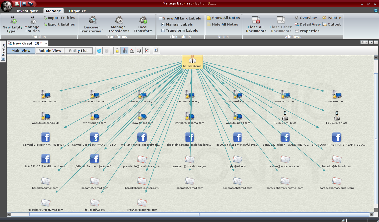379x222 pixels.
Task: Tick the Transform Labels checkbox
Action: 163,30
